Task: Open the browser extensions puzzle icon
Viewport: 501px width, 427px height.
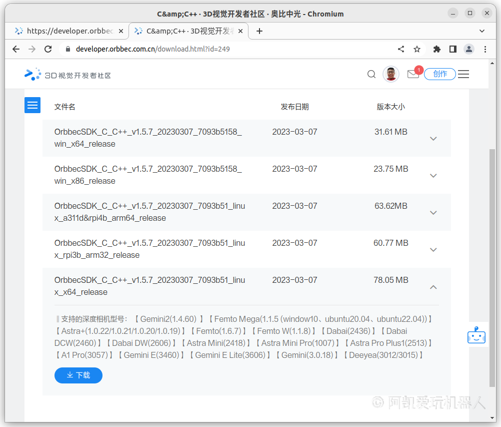Action: point(437,49)
